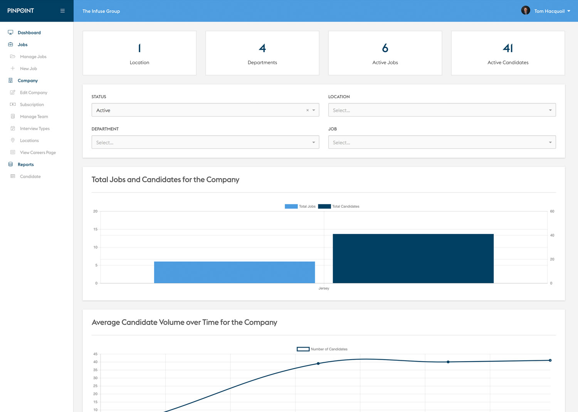The height and width of the screenshot is (412, 578).
Task: Open the Tom Hacquoil user menu
Action: 552,11
